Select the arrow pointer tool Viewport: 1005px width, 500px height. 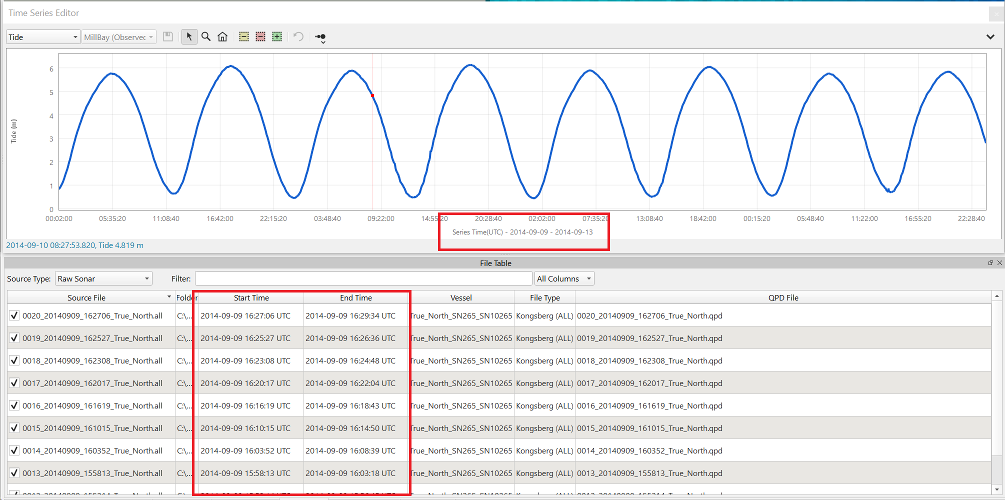click(x=189, y=36)
